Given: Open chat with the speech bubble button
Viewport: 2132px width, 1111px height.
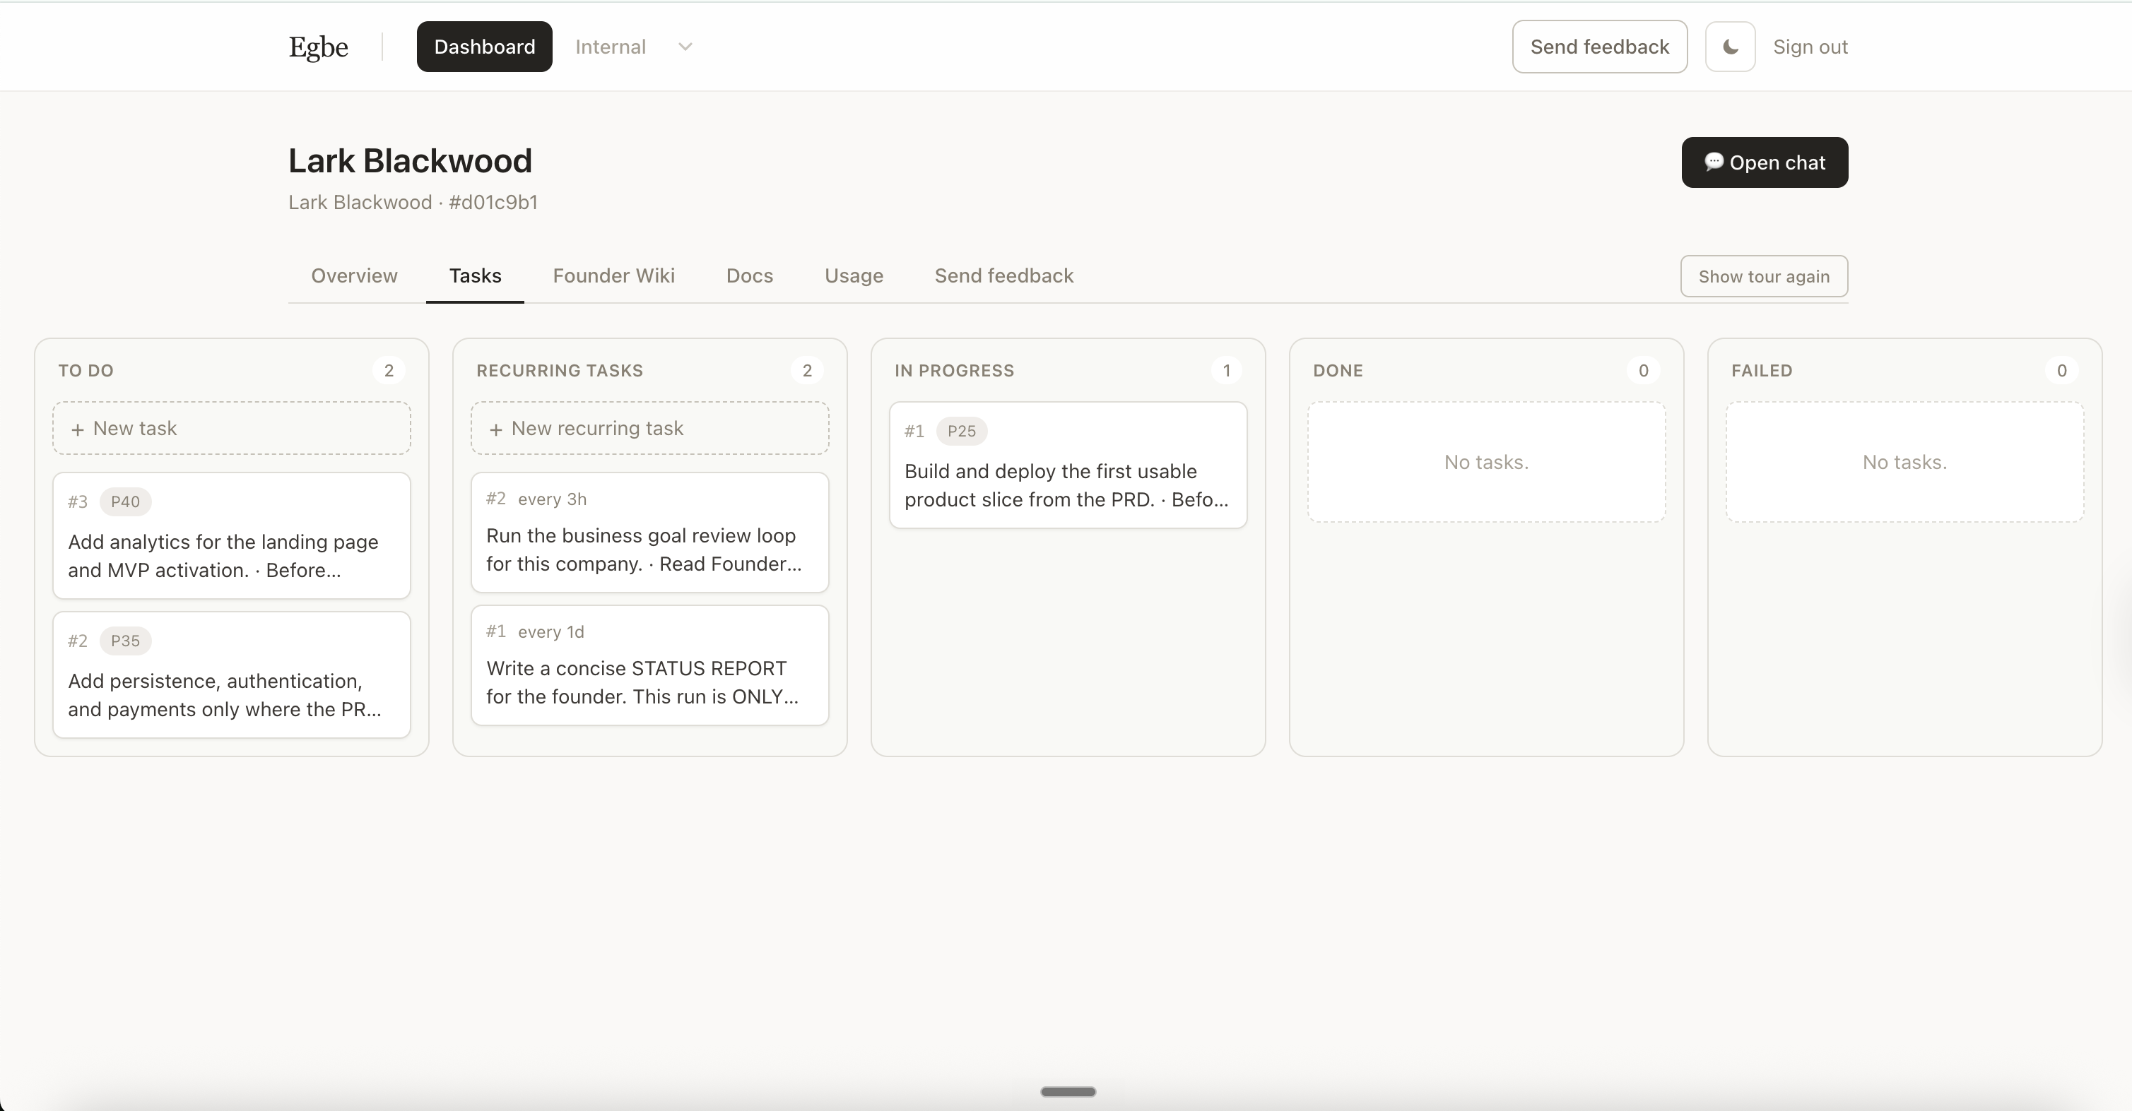Looking at the screenshot, I should point(1765,163).
